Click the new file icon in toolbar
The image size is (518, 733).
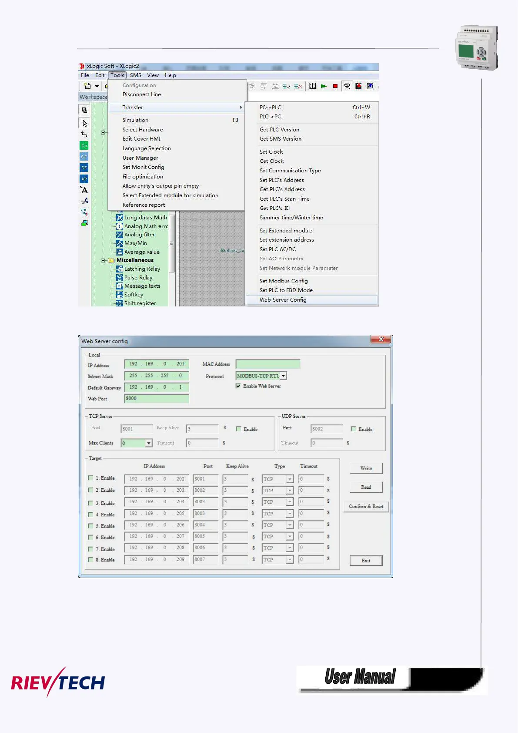click(x=87, y=86)
